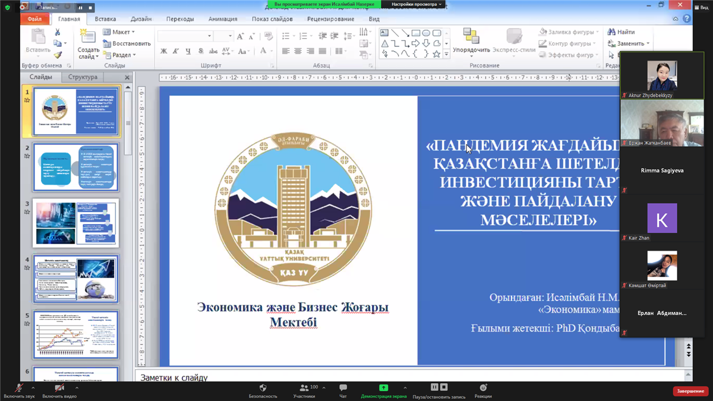Open the Анимация ribbon tab

(223, 19)
